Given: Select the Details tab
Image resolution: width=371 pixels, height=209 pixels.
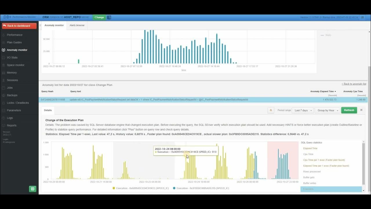Looking at the screenshot, I should [48, 110].
